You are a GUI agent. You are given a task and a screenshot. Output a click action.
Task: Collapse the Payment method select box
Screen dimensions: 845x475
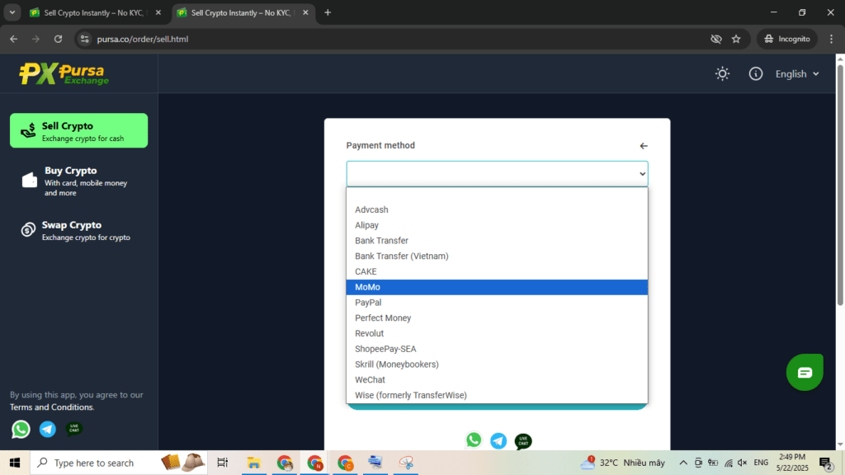tap(497, 173)
